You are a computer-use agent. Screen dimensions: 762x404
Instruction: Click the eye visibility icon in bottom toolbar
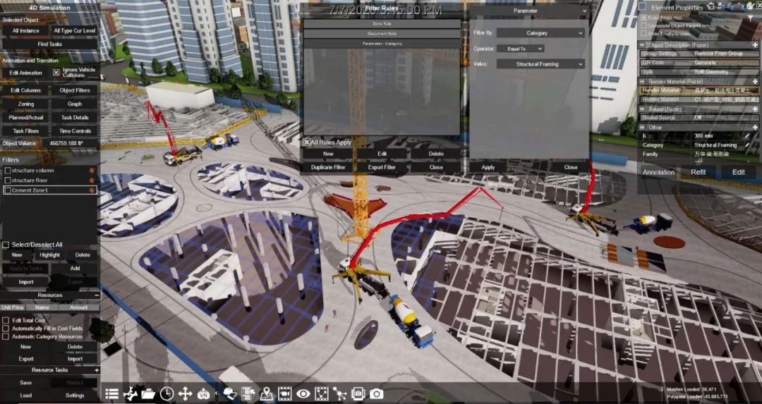[303, 394]
